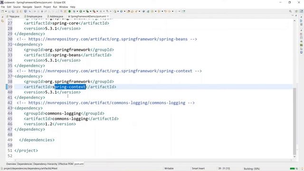Open the Coverage dropdown arrow

[x=91, y=11]
